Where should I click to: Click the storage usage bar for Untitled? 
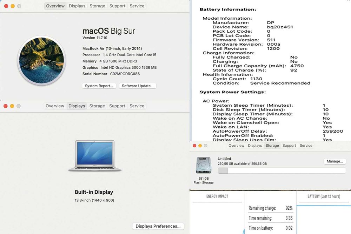point(282,171)
